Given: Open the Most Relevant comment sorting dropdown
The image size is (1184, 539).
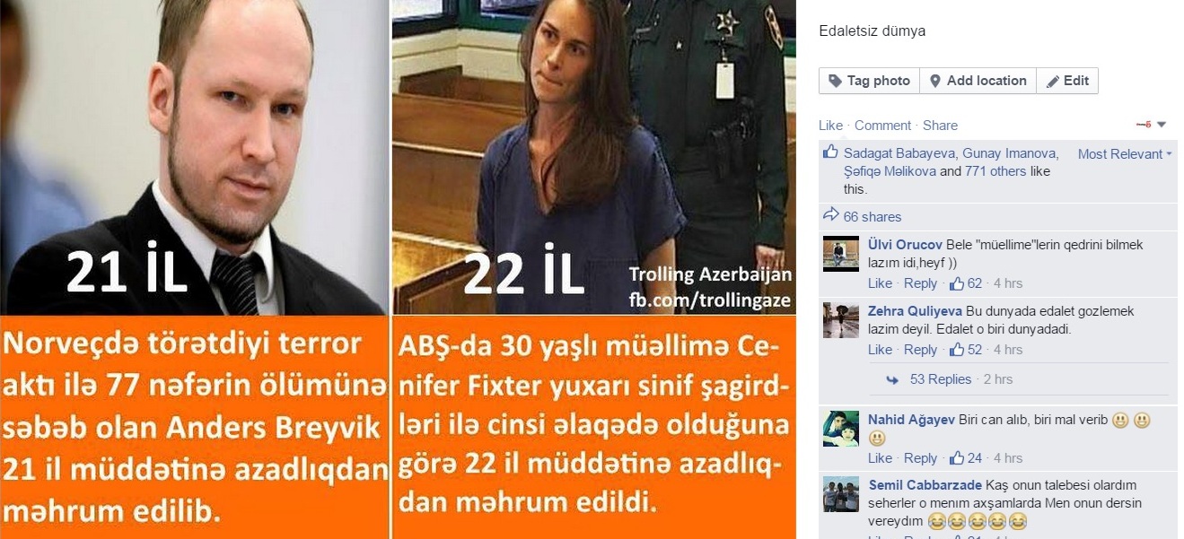Looking at the screenshot, I should point(1126,154).
